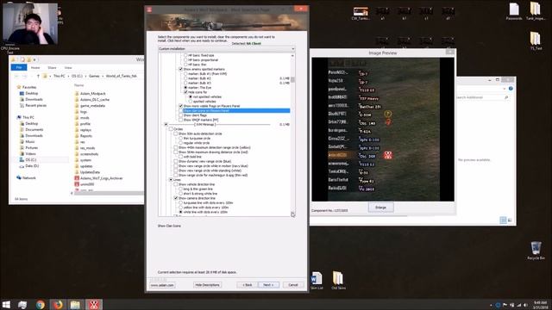Image resolution: width=552 pixels, height=310 pixels.
Task: Check Show clan icons on Players Panel
Action: 181,111
